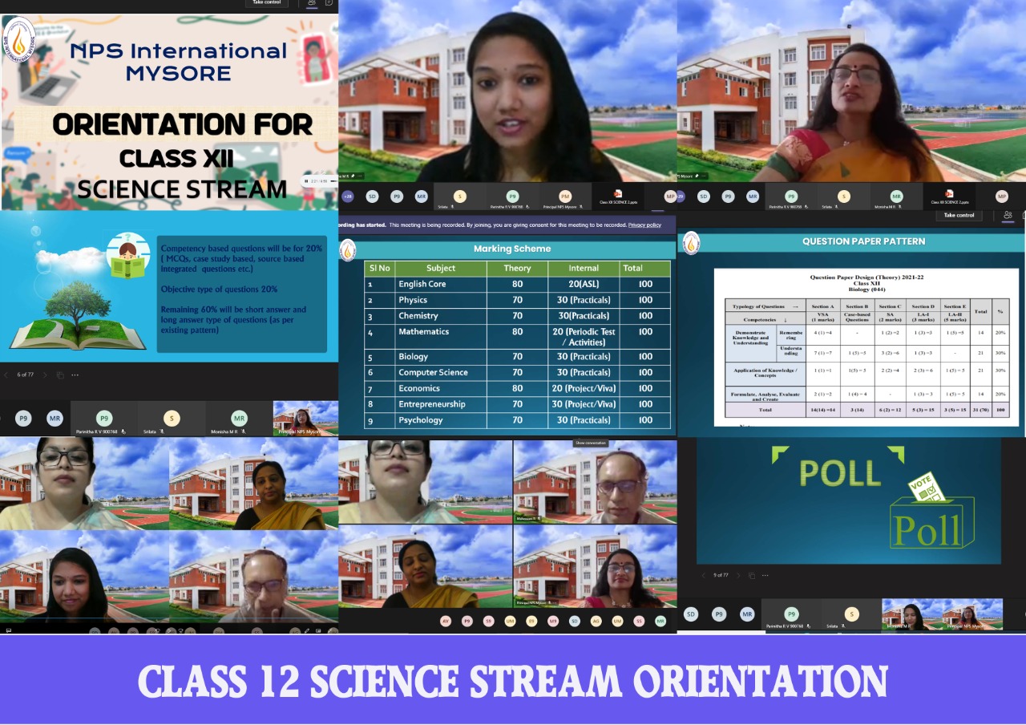Go to next slide after 9 of 77
This screenshot has width=1026, height=725.
[x=738, y=575]
